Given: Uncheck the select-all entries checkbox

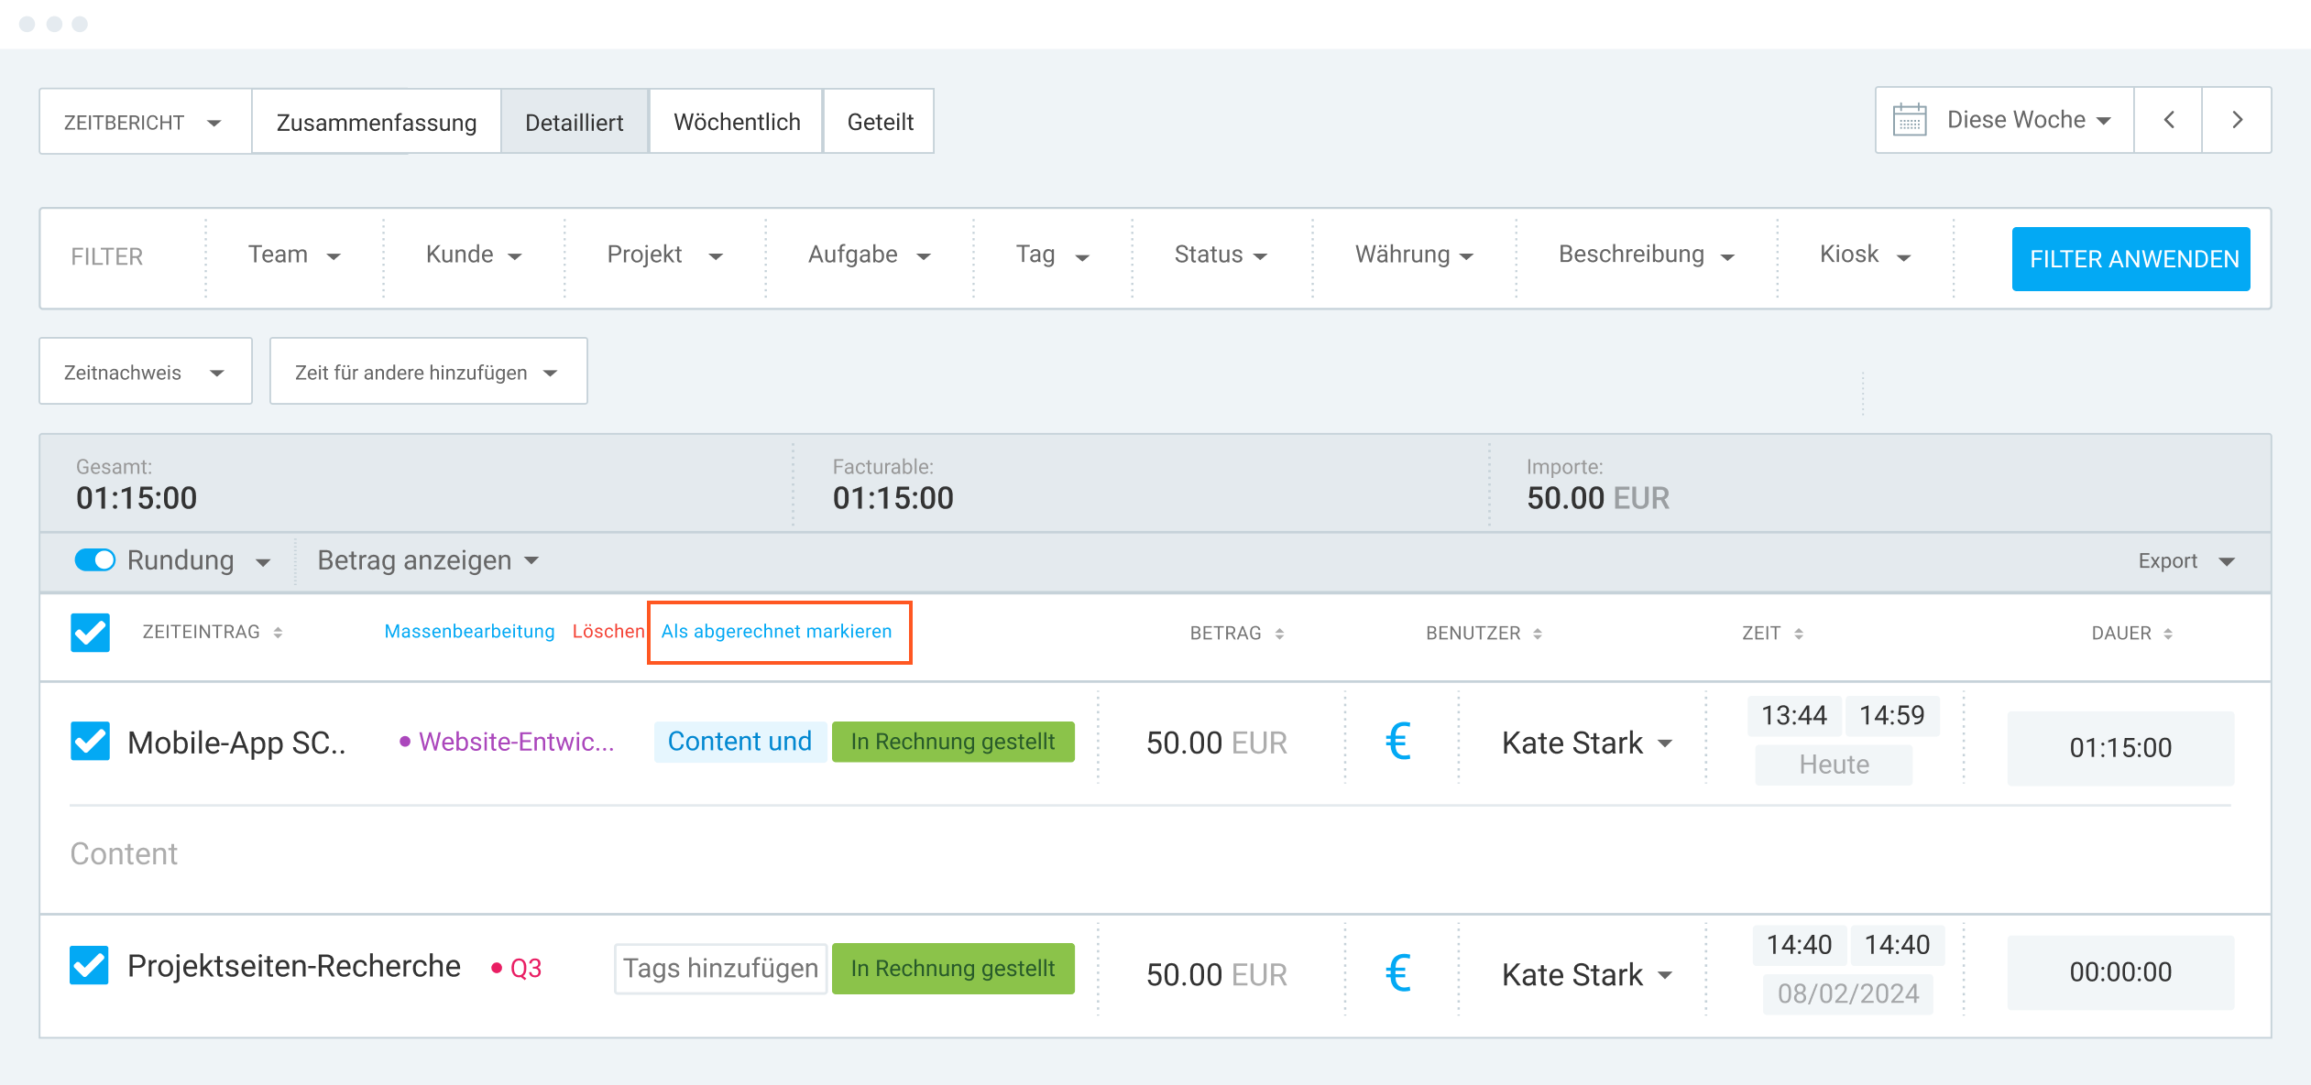Looking at the screenshot, I should (x=91, y=633).
